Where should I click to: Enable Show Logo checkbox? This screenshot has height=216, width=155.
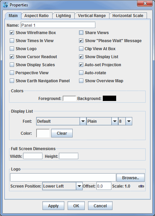12,48
